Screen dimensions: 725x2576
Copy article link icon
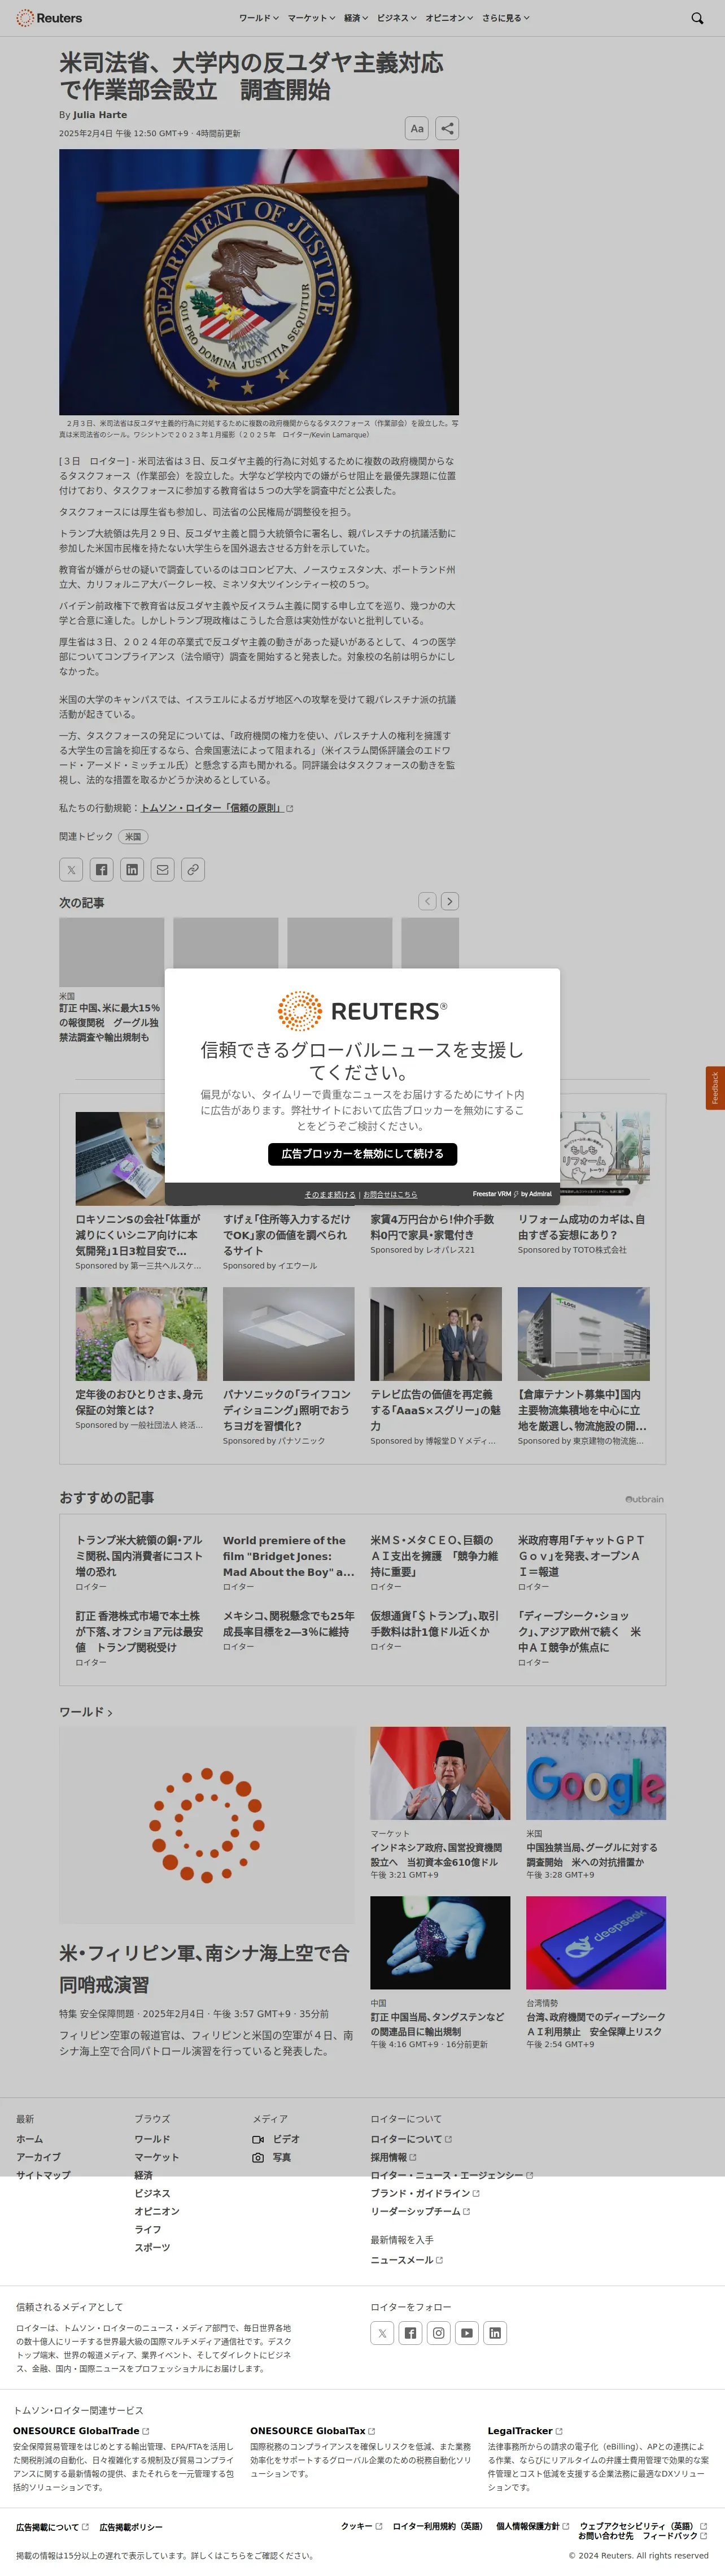pyautogui.click(x=194, y=869)
